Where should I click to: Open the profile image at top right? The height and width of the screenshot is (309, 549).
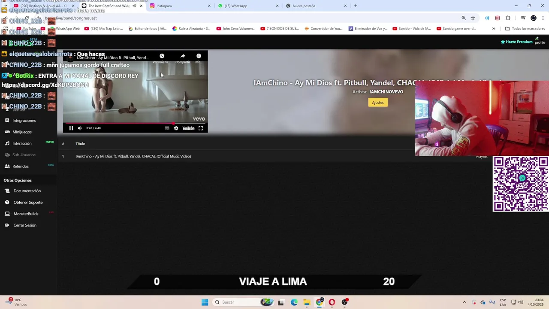pos(540,41)
